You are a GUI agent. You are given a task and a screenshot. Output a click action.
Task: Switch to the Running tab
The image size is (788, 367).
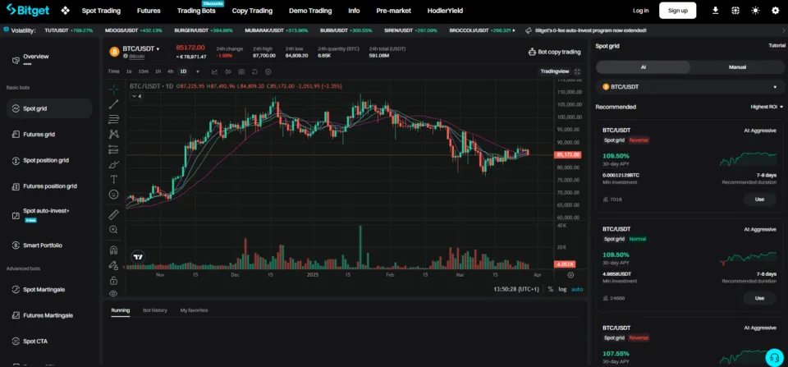(120, 310)
